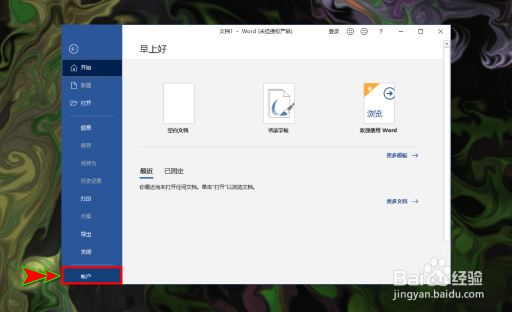The image size is (512, 312).
Task: Click the arrow icon next to 更多文档
Action: coord(415,201)
